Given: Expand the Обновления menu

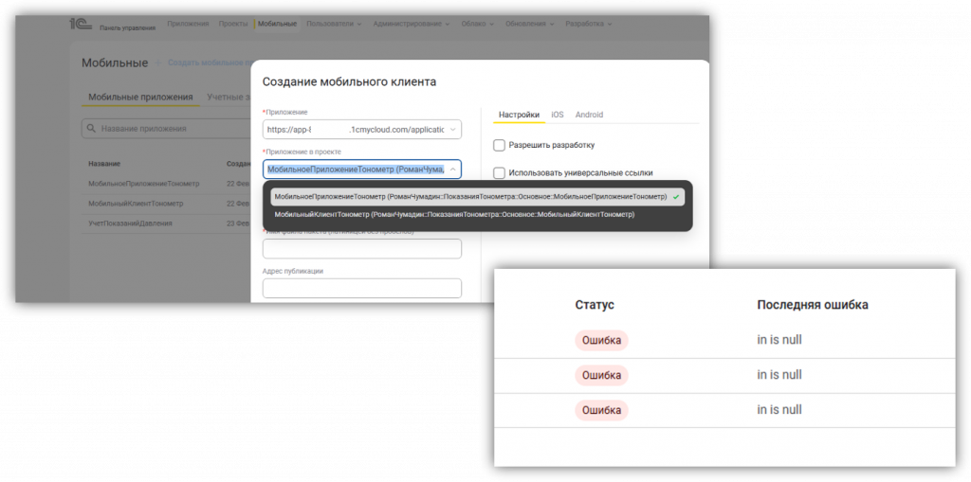Looking at the screenshot, I should point(529,24).
